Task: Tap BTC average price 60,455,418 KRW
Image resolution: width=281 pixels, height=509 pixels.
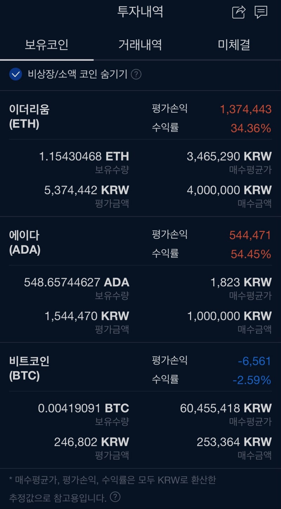Action: (x=226, y=408)
